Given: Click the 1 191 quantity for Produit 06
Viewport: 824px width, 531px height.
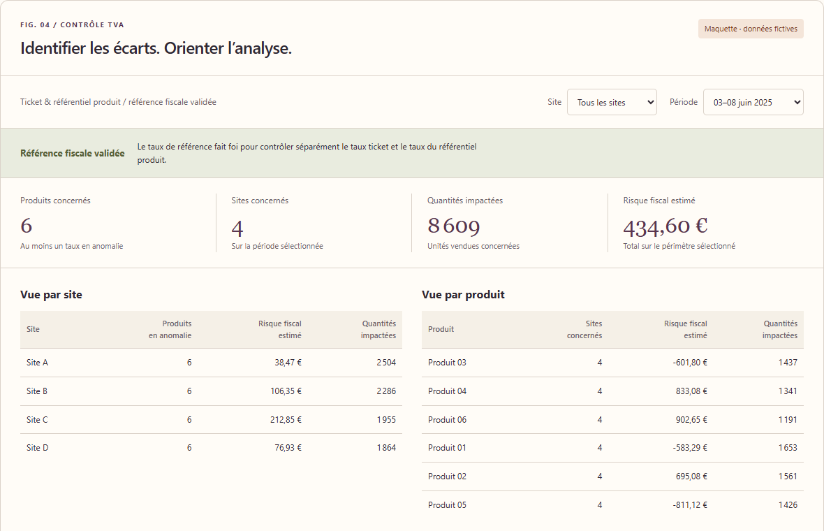Looking at the screenshot, I should click(x=788, y=419).
